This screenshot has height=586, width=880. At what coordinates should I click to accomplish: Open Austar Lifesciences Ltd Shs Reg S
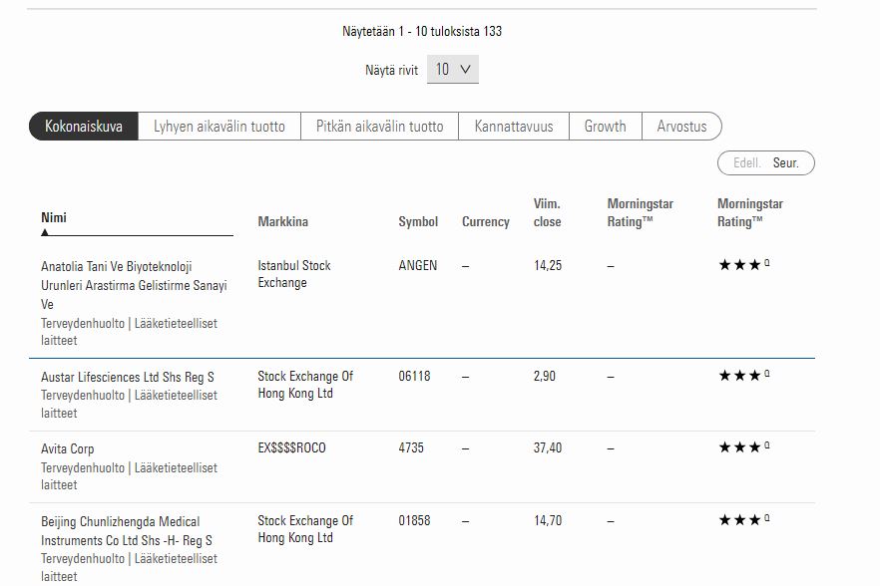pos(128,377)
